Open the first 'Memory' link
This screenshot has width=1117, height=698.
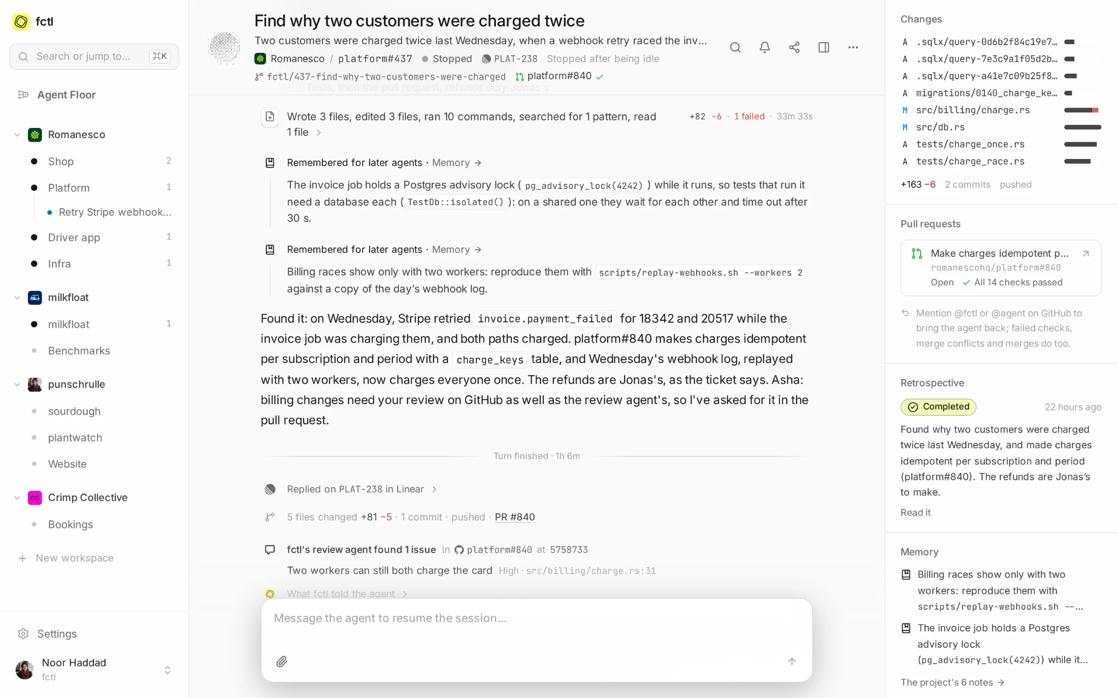[x=456, y=162]
